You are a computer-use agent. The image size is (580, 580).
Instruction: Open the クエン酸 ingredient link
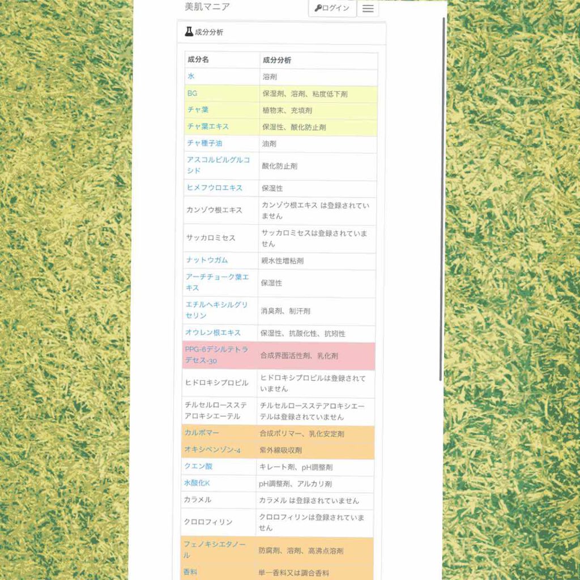(x=198, y=466)
